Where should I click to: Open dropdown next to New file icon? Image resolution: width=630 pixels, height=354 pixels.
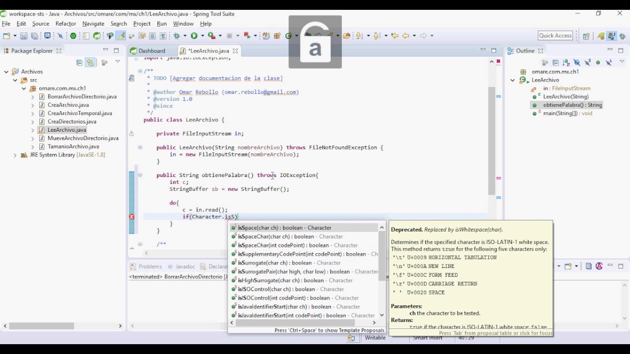pyautogui.click(x=15, y=35)
